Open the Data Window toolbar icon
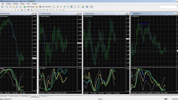This screenshot has width=178, height=100. [11, 7]
